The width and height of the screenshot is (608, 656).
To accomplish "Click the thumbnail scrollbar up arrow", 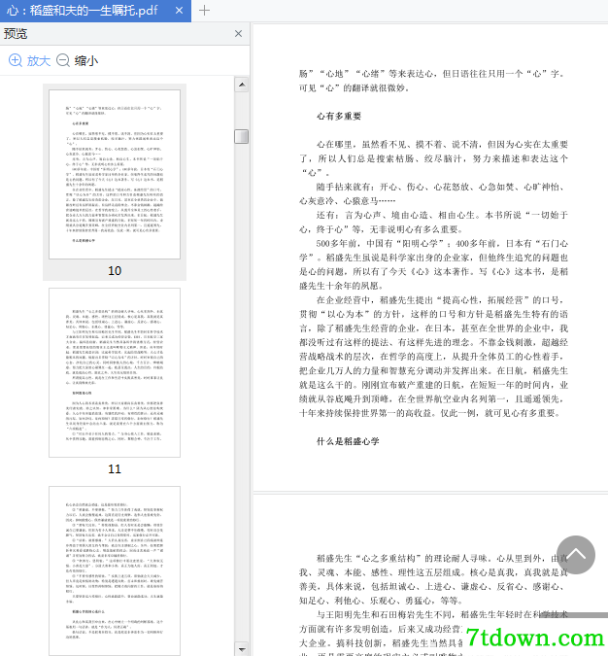I will click(x=242, y=85).
